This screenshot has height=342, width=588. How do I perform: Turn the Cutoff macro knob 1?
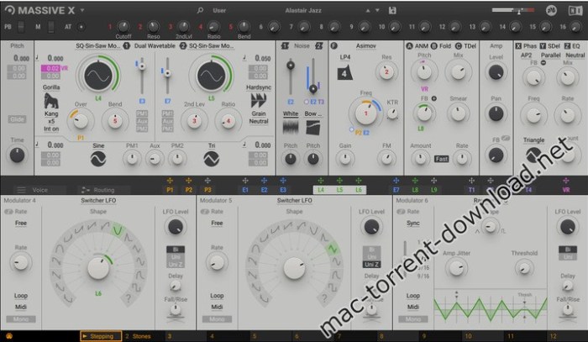[123, 26]
